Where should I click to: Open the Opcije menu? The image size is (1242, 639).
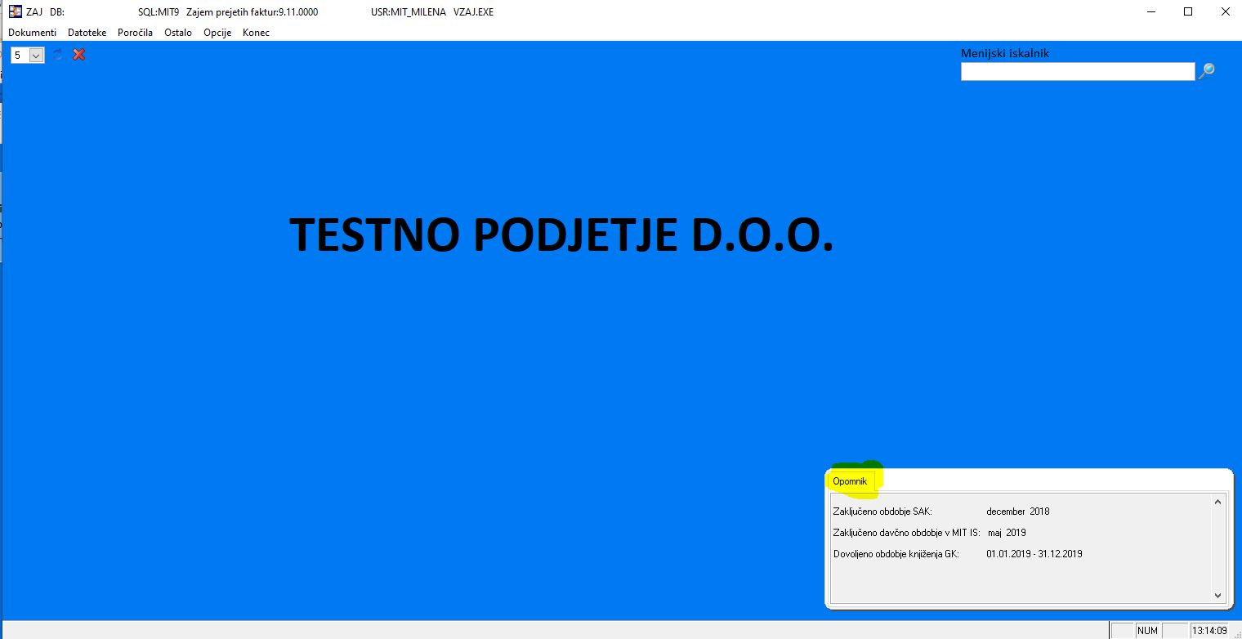click(217, 33)
